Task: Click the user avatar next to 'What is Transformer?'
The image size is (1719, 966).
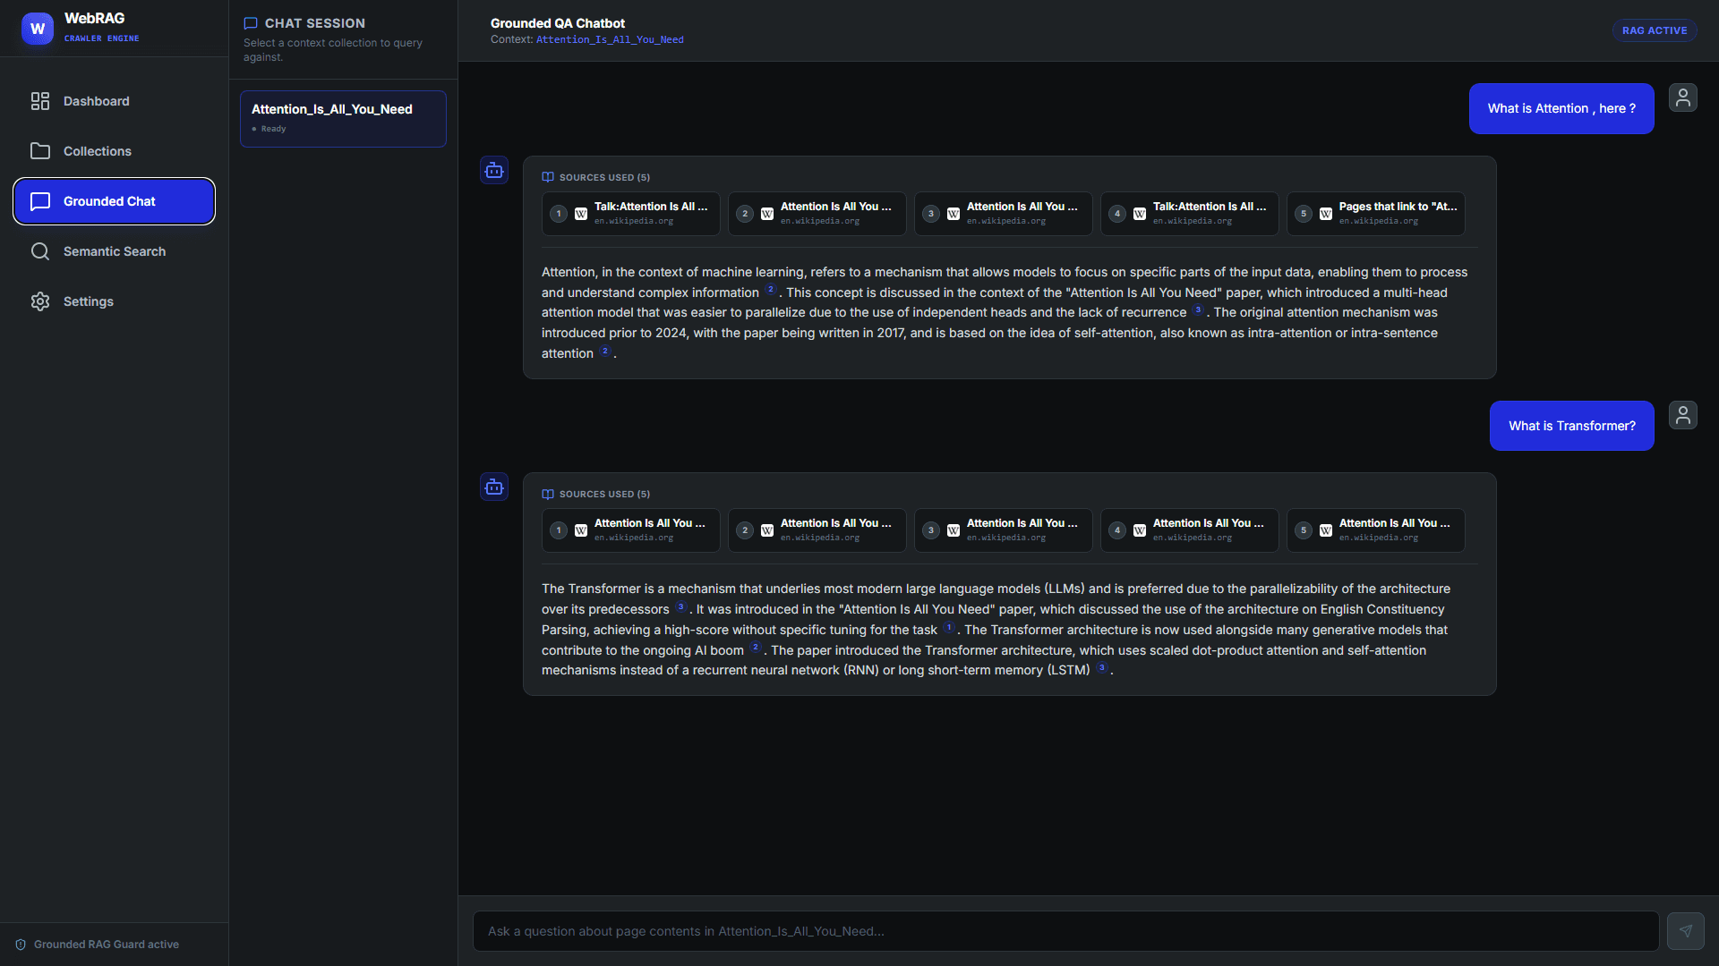Action: [x=1683, y=415]
